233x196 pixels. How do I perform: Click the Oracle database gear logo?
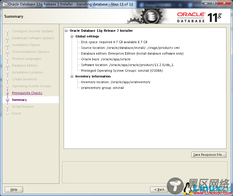click(x=151, y=16)
